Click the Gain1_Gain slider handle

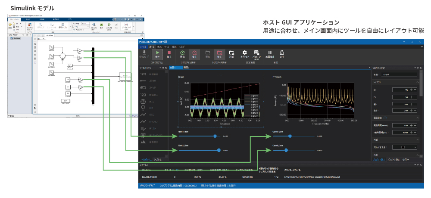215,136
